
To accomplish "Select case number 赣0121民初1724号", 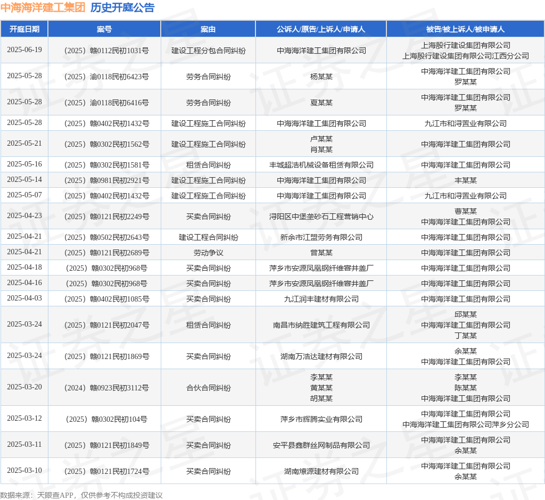I will click(x=106, y=471).
